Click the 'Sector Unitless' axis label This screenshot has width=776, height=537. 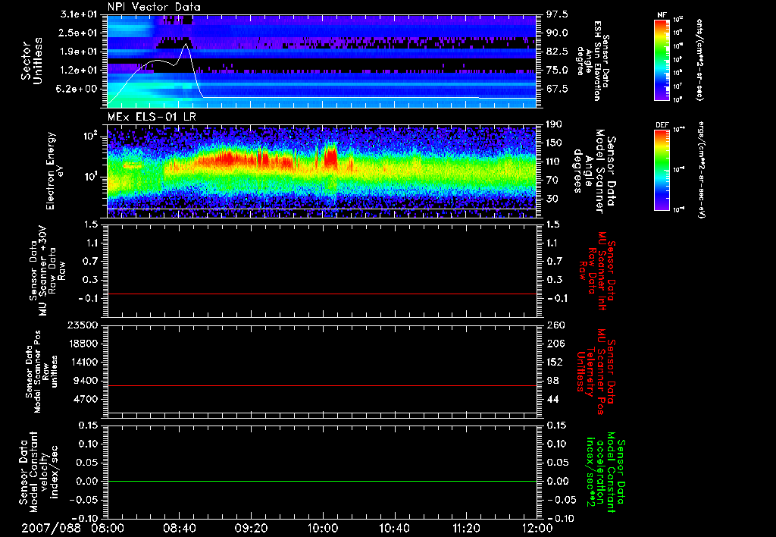[32, 61]
